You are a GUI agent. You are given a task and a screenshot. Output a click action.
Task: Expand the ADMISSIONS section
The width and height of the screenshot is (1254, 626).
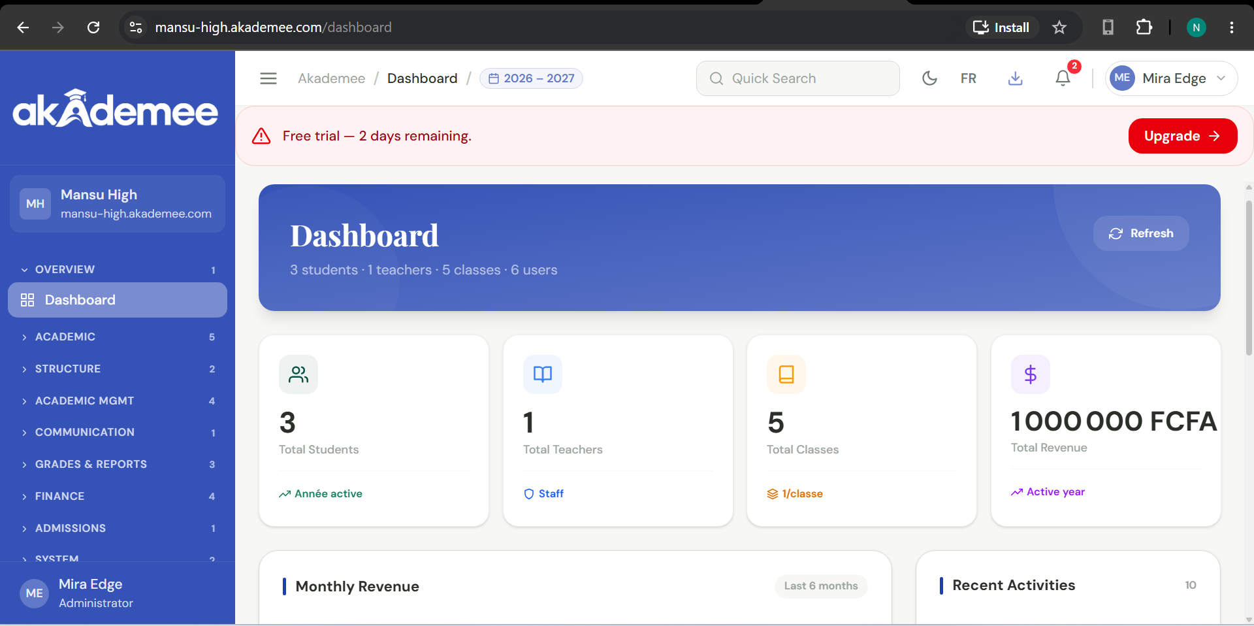(118, 528)
